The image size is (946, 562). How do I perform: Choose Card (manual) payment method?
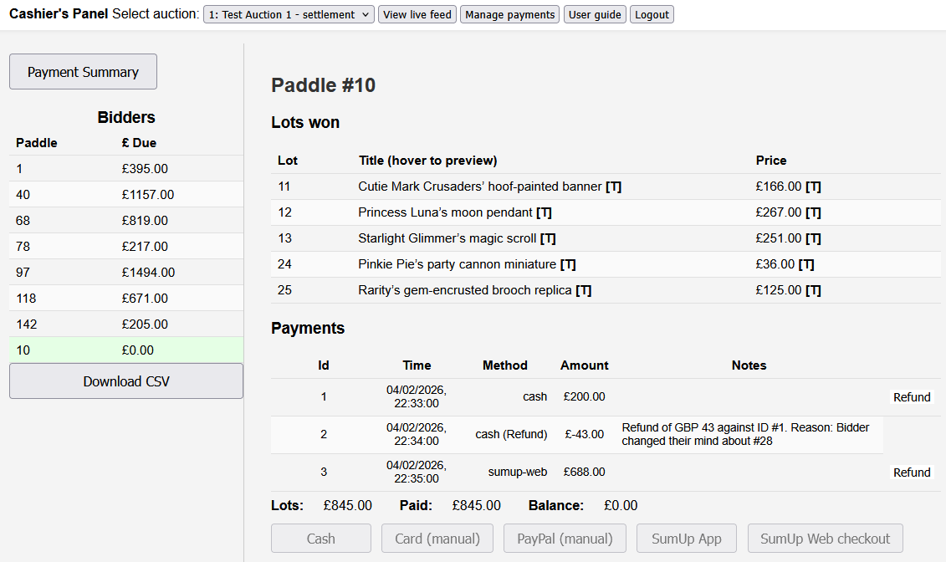pos(437,539)
